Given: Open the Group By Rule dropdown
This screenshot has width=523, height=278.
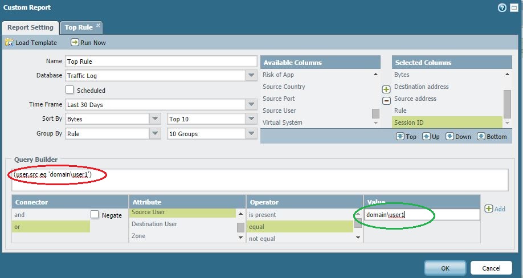Looking at the screenshot, I should click(155, 133).
